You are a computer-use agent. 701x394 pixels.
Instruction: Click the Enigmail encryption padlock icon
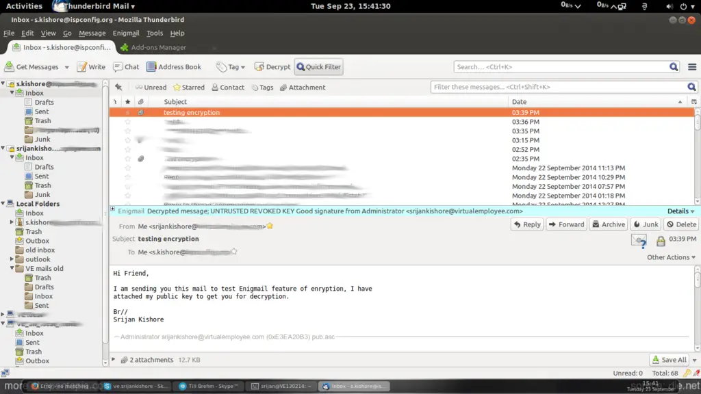661,241
